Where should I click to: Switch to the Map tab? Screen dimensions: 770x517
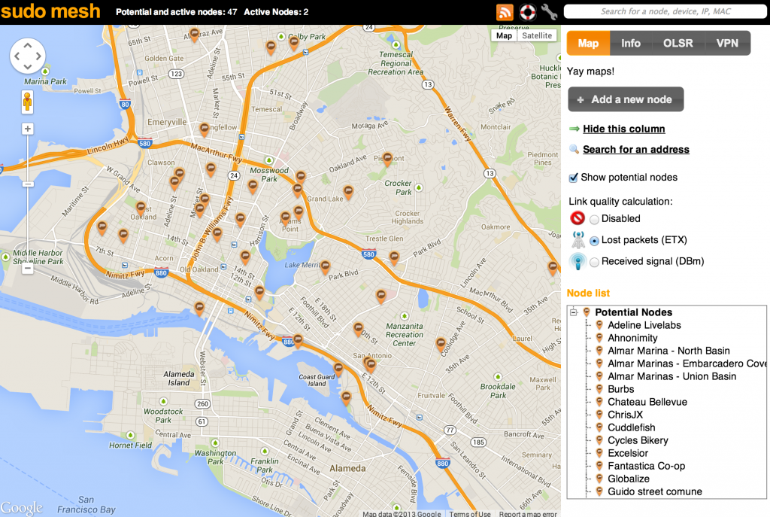click(x=588, y=43)
